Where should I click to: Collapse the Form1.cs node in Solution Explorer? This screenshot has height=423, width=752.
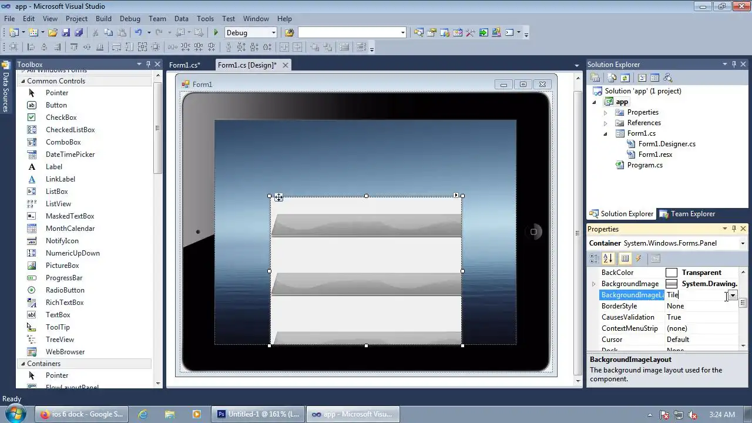coord(606,133)
